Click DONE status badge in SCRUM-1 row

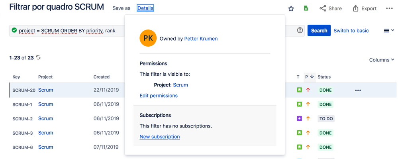click(x=325, y=104)
